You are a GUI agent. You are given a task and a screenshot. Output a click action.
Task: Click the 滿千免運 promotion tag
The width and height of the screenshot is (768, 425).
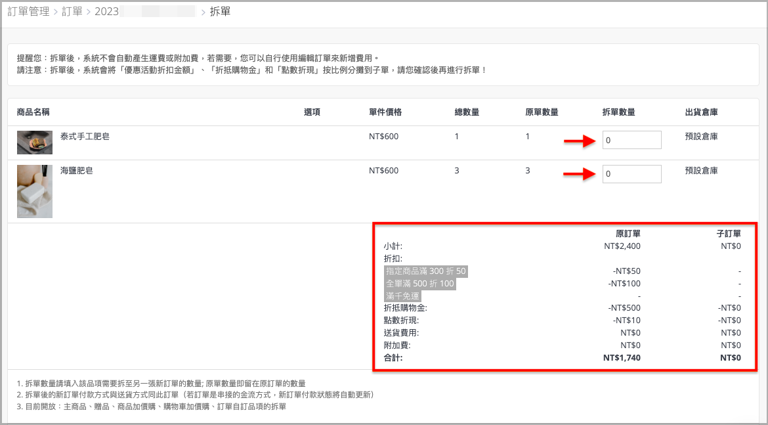point(403,296)
